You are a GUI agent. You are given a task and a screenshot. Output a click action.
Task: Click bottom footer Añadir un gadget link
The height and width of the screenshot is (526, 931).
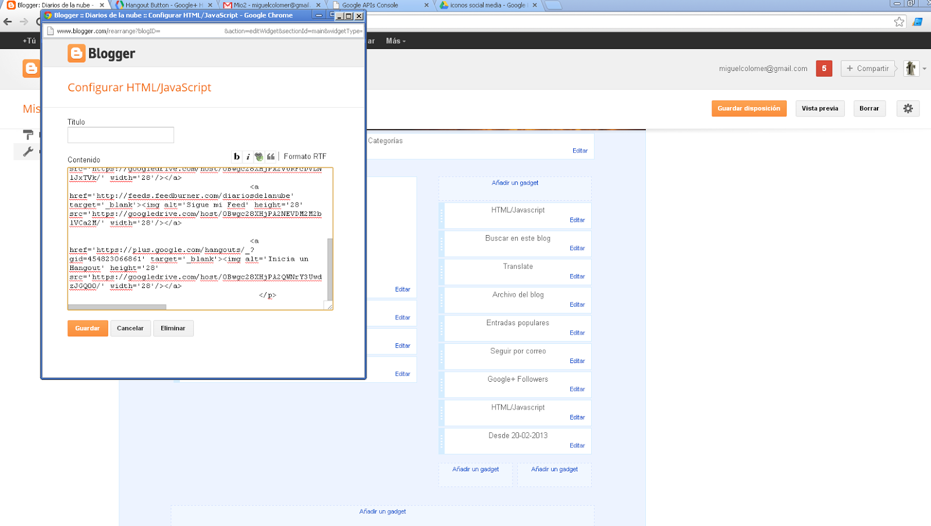coord(382,511)
